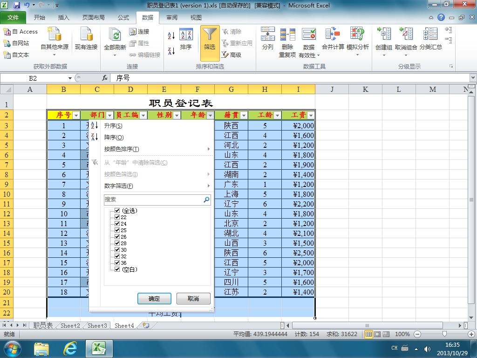Viewport: 477px width, 358px height.
Task: Click 删除重复项 remove duplicates
Action: 287,42
